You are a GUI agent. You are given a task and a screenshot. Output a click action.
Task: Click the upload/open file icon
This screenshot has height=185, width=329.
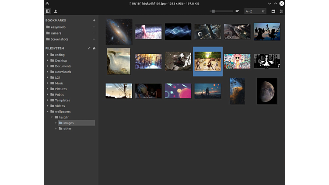click(56, 11)
